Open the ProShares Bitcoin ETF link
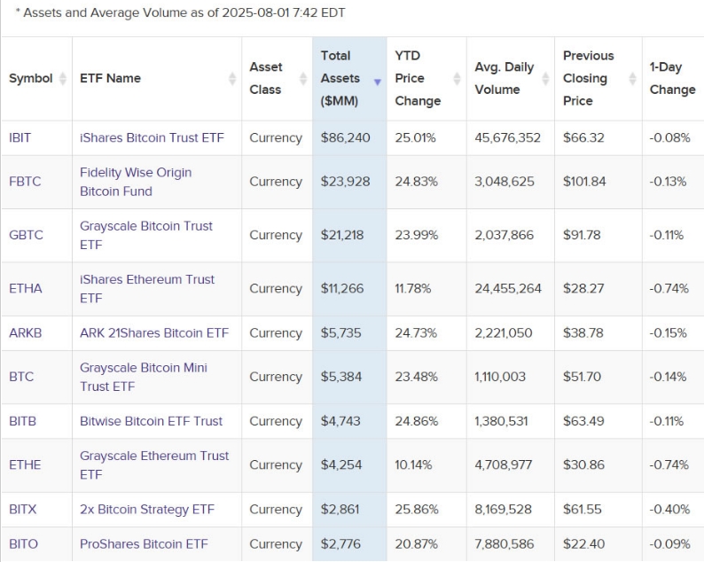704x562 pixels. pos(144,543)
